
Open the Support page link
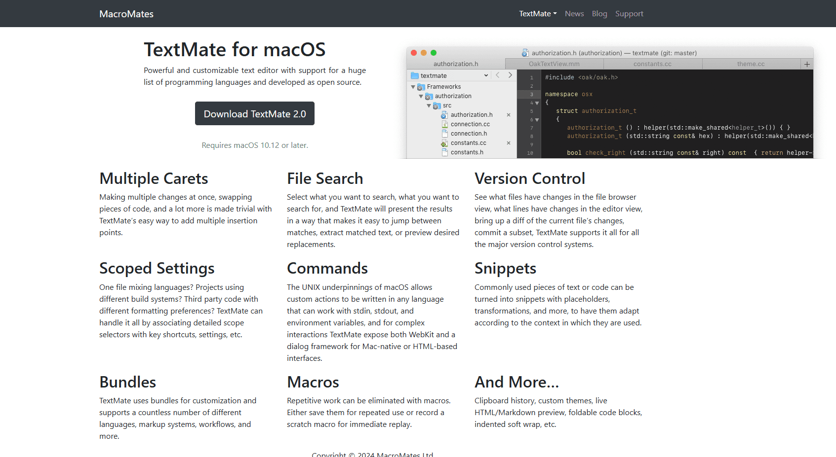pyautogui.click(x=629, y=13)
